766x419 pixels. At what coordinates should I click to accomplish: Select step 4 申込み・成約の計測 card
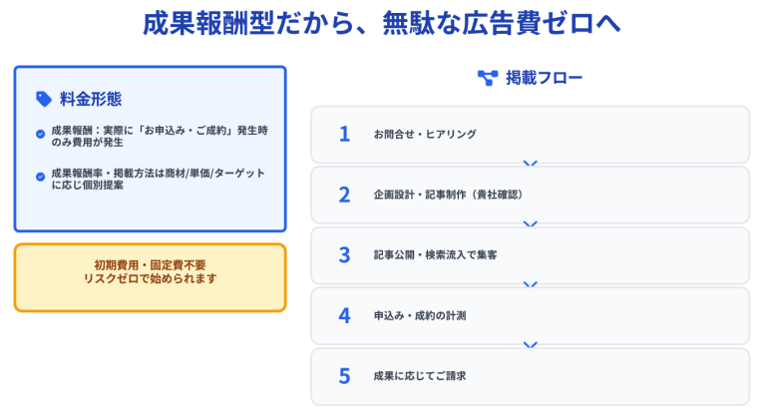[x=530, y=316]
